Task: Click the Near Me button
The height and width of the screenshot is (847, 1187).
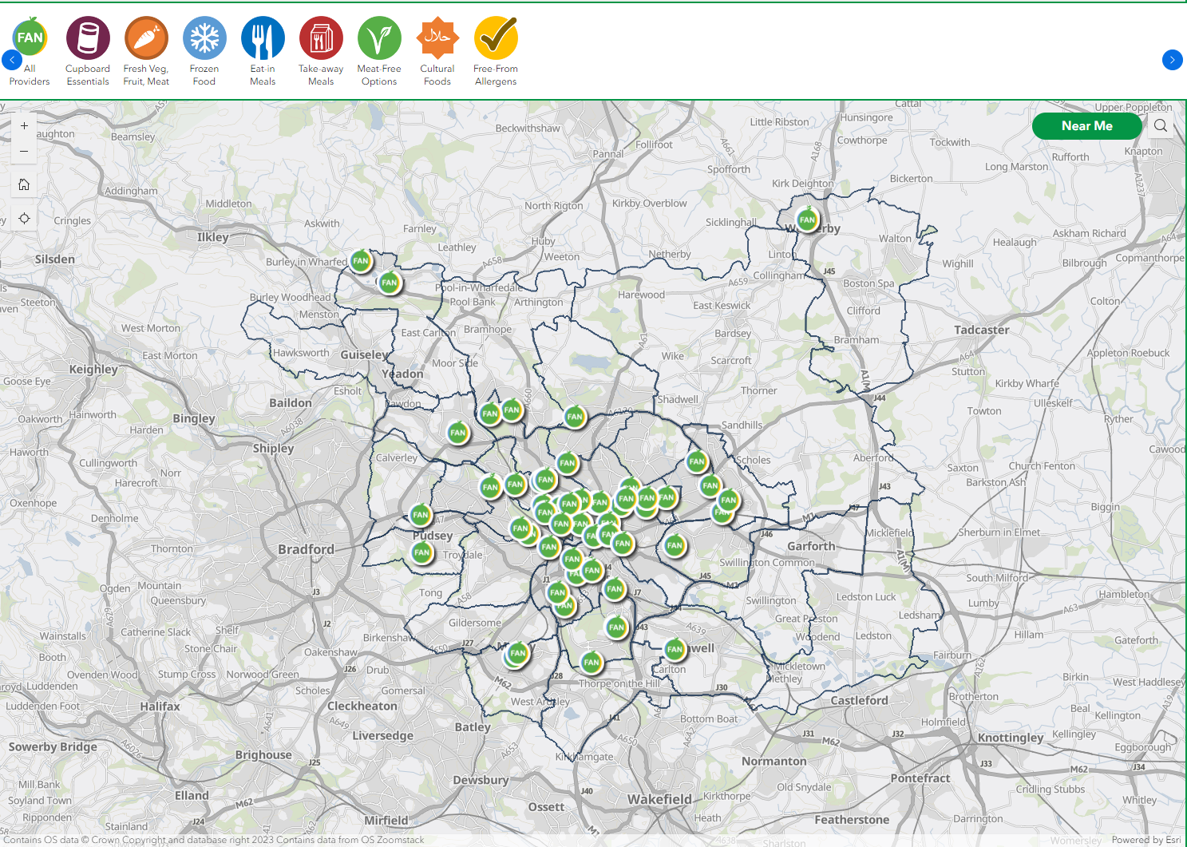Action: 1086,126
